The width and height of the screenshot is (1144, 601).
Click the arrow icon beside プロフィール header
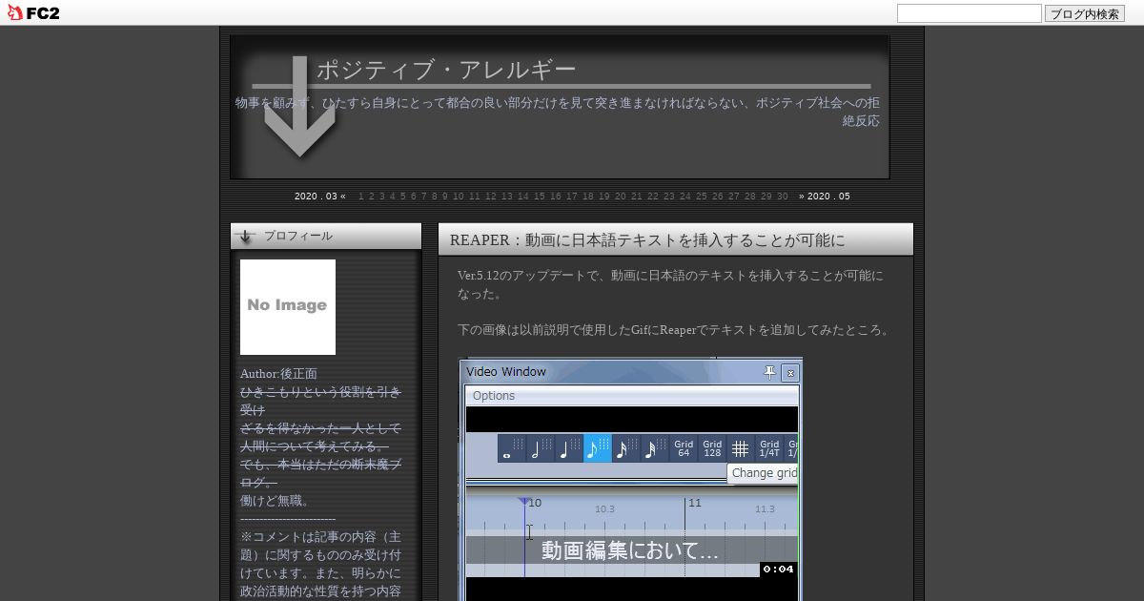246,236
